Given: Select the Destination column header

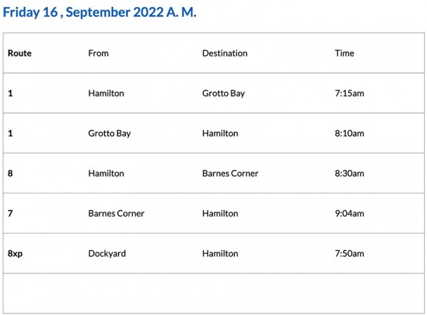Looking at the screenshot, I should (x=225, y=53).
